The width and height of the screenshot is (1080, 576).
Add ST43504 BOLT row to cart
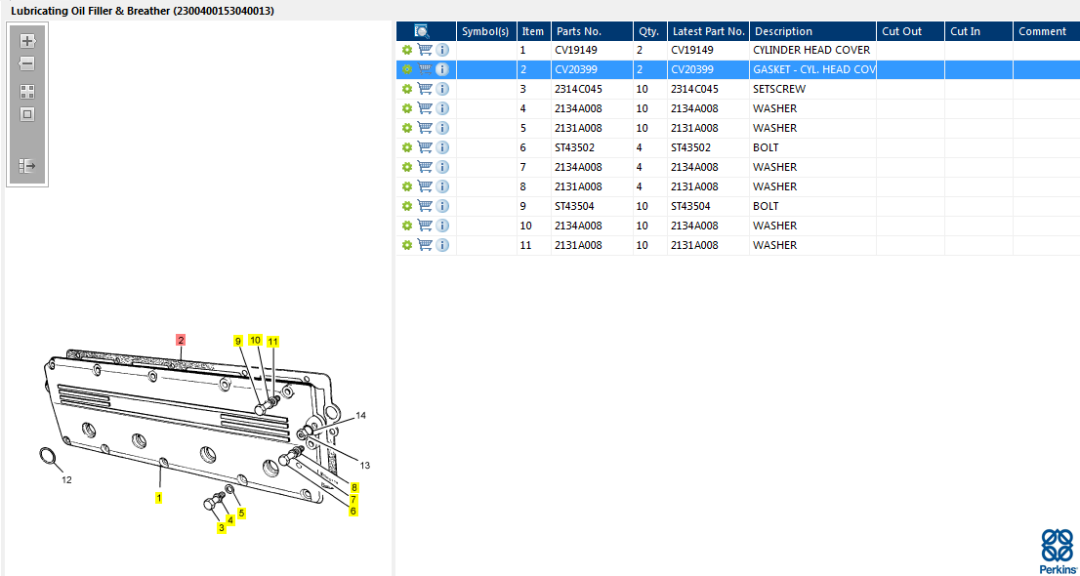pos(425,206)
